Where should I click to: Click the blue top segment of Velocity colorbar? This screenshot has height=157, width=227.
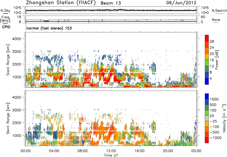[x=207, y=96]
